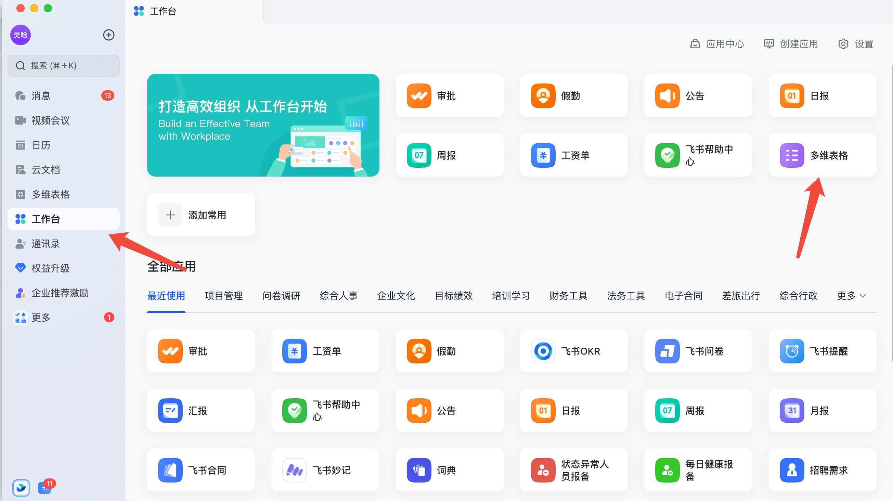Open 假勤 in the recent apps list
The image size is (893, 501).
pyautogui.click(x=449, y=351)
